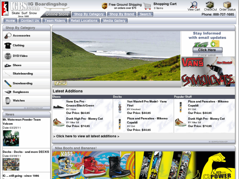Open Decks - Decks - and more DECKS news
Screen dimensions: 239x179
coord(26,152)
